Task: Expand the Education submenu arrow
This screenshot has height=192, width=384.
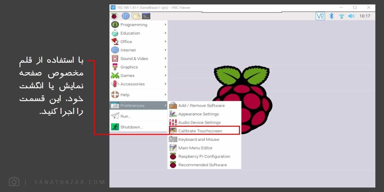Action: coord(165,33)
